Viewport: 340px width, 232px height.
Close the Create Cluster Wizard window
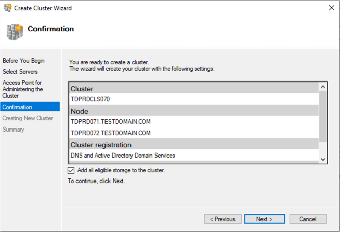click(328, 8)
